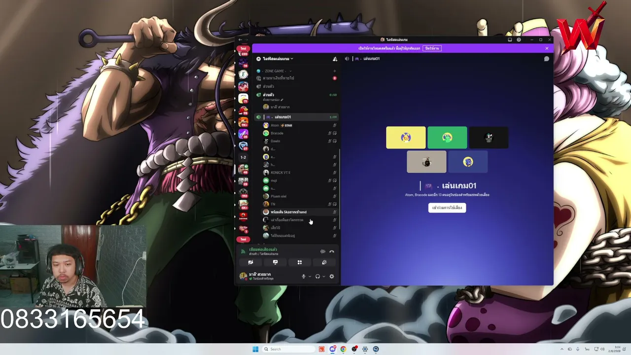631x355 pixels.
Task: Click the noise suppression waveform icon
Action: 323,251
